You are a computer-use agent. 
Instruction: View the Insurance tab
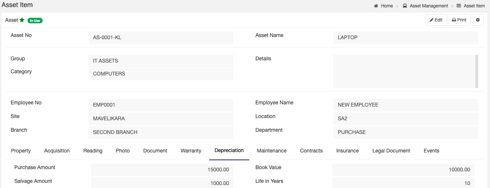pos(347,151)
